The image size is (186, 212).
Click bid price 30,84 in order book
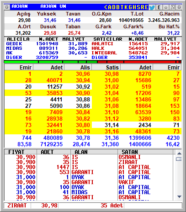pyautogui.click(x=83, y=112)
